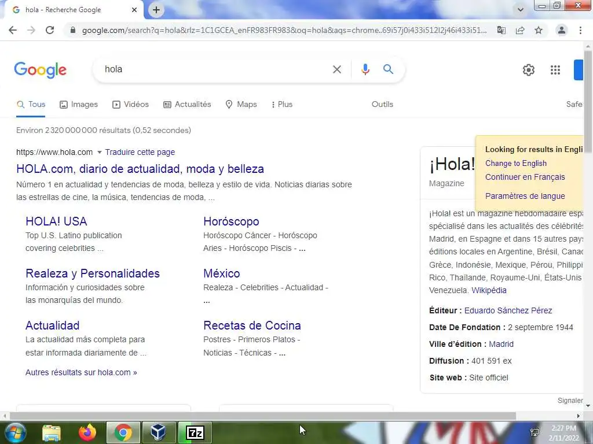Click the vertical scrollbar down arrow

(x=588, y=406)
